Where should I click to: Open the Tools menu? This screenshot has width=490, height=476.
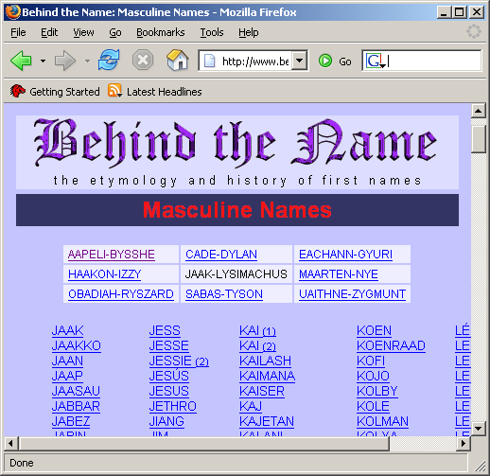coord(212,32)
